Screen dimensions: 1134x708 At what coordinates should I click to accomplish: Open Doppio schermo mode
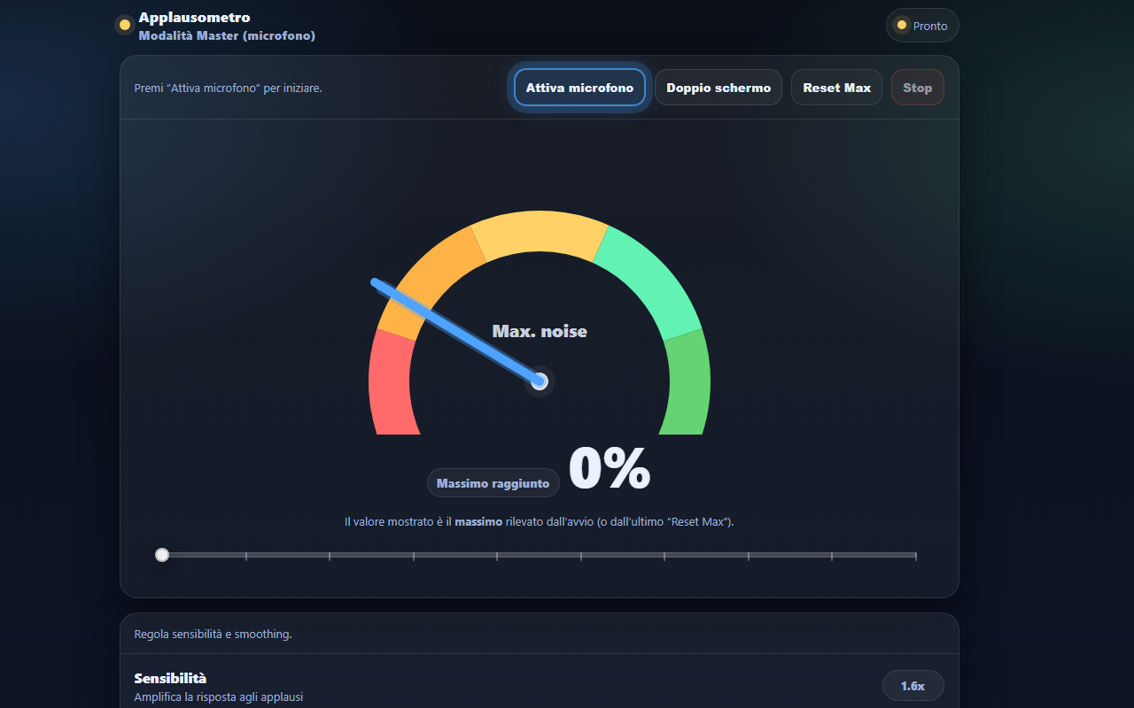[x=718, y=88]
